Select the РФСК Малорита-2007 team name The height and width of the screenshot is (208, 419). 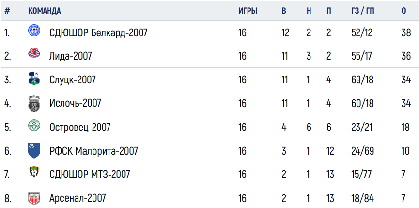[x=94, y=151]
